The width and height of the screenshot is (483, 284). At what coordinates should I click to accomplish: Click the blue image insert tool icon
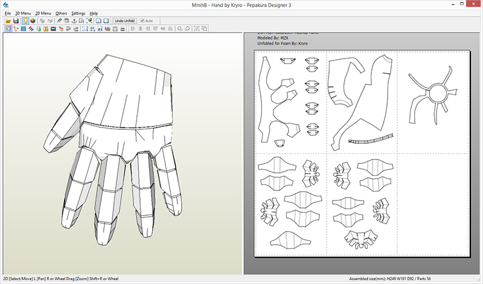[x=53, y=28]
